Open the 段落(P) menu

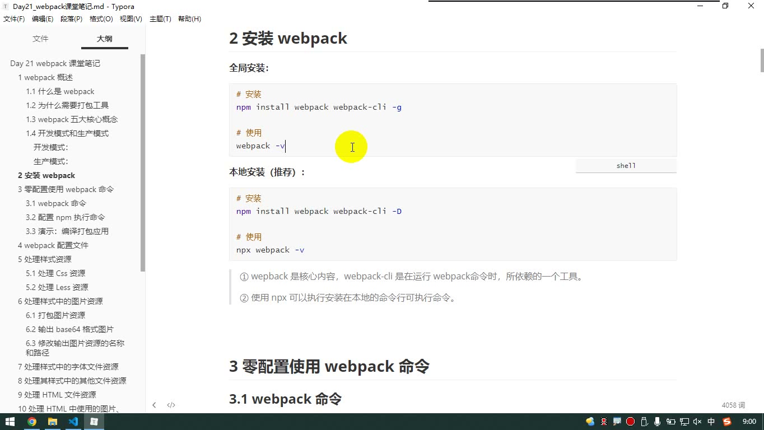71,19
